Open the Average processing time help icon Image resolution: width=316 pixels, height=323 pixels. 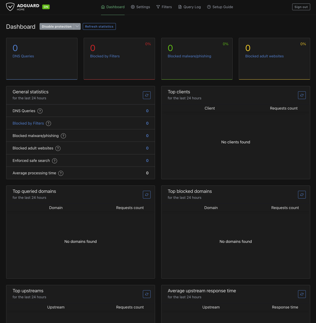(60, 173)
